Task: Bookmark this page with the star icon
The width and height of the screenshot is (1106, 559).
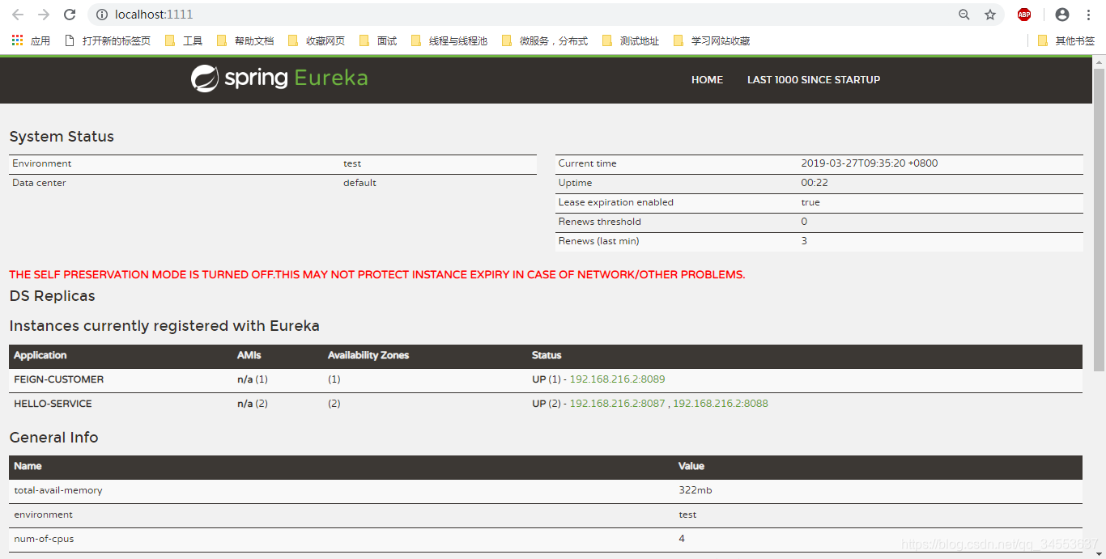Action: pos(990,15)
